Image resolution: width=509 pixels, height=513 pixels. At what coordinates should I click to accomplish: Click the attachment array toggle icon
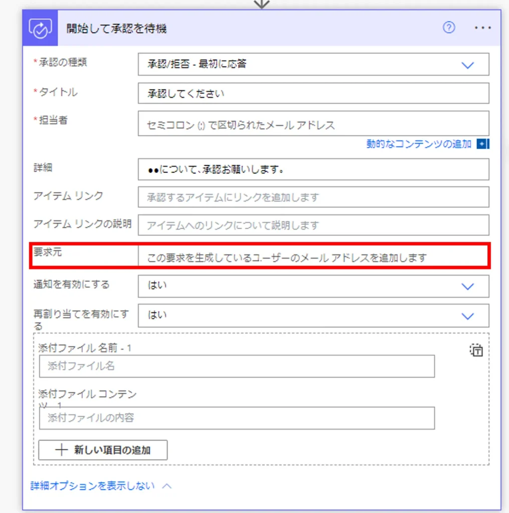pos(476,350)
